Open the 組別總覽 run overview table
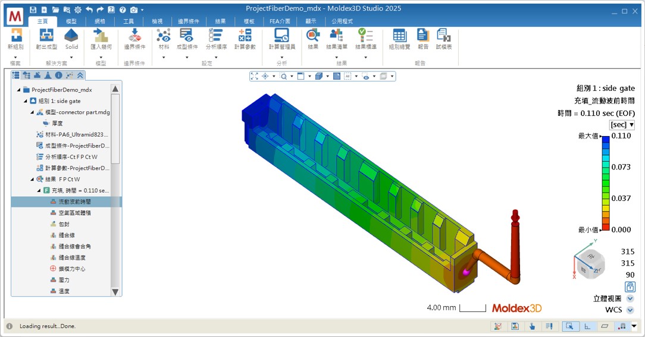This screenshot has width=645, height=337. click(x=399, y=39)
